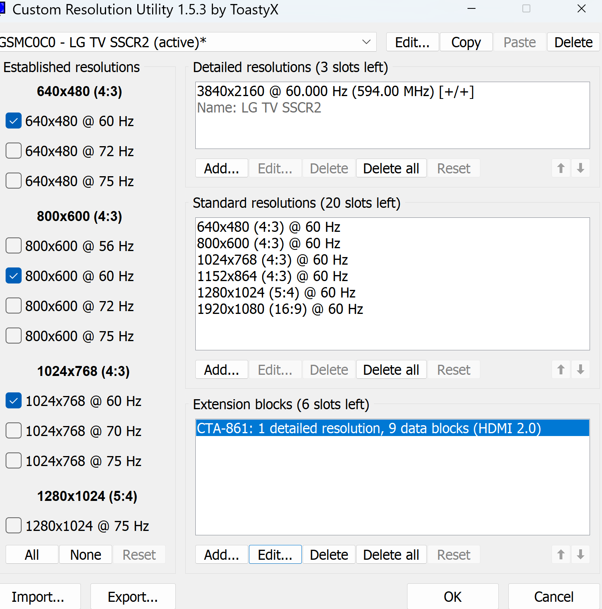Click move-up arrow in Extension blocks section

[561, 555]
